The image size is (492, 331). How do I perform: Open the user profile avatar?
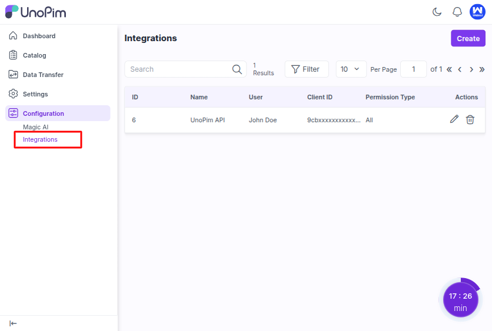pos(477,12)
